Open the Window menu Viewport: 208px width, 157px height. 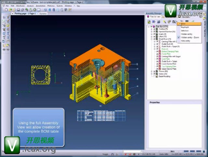[68, 6]
